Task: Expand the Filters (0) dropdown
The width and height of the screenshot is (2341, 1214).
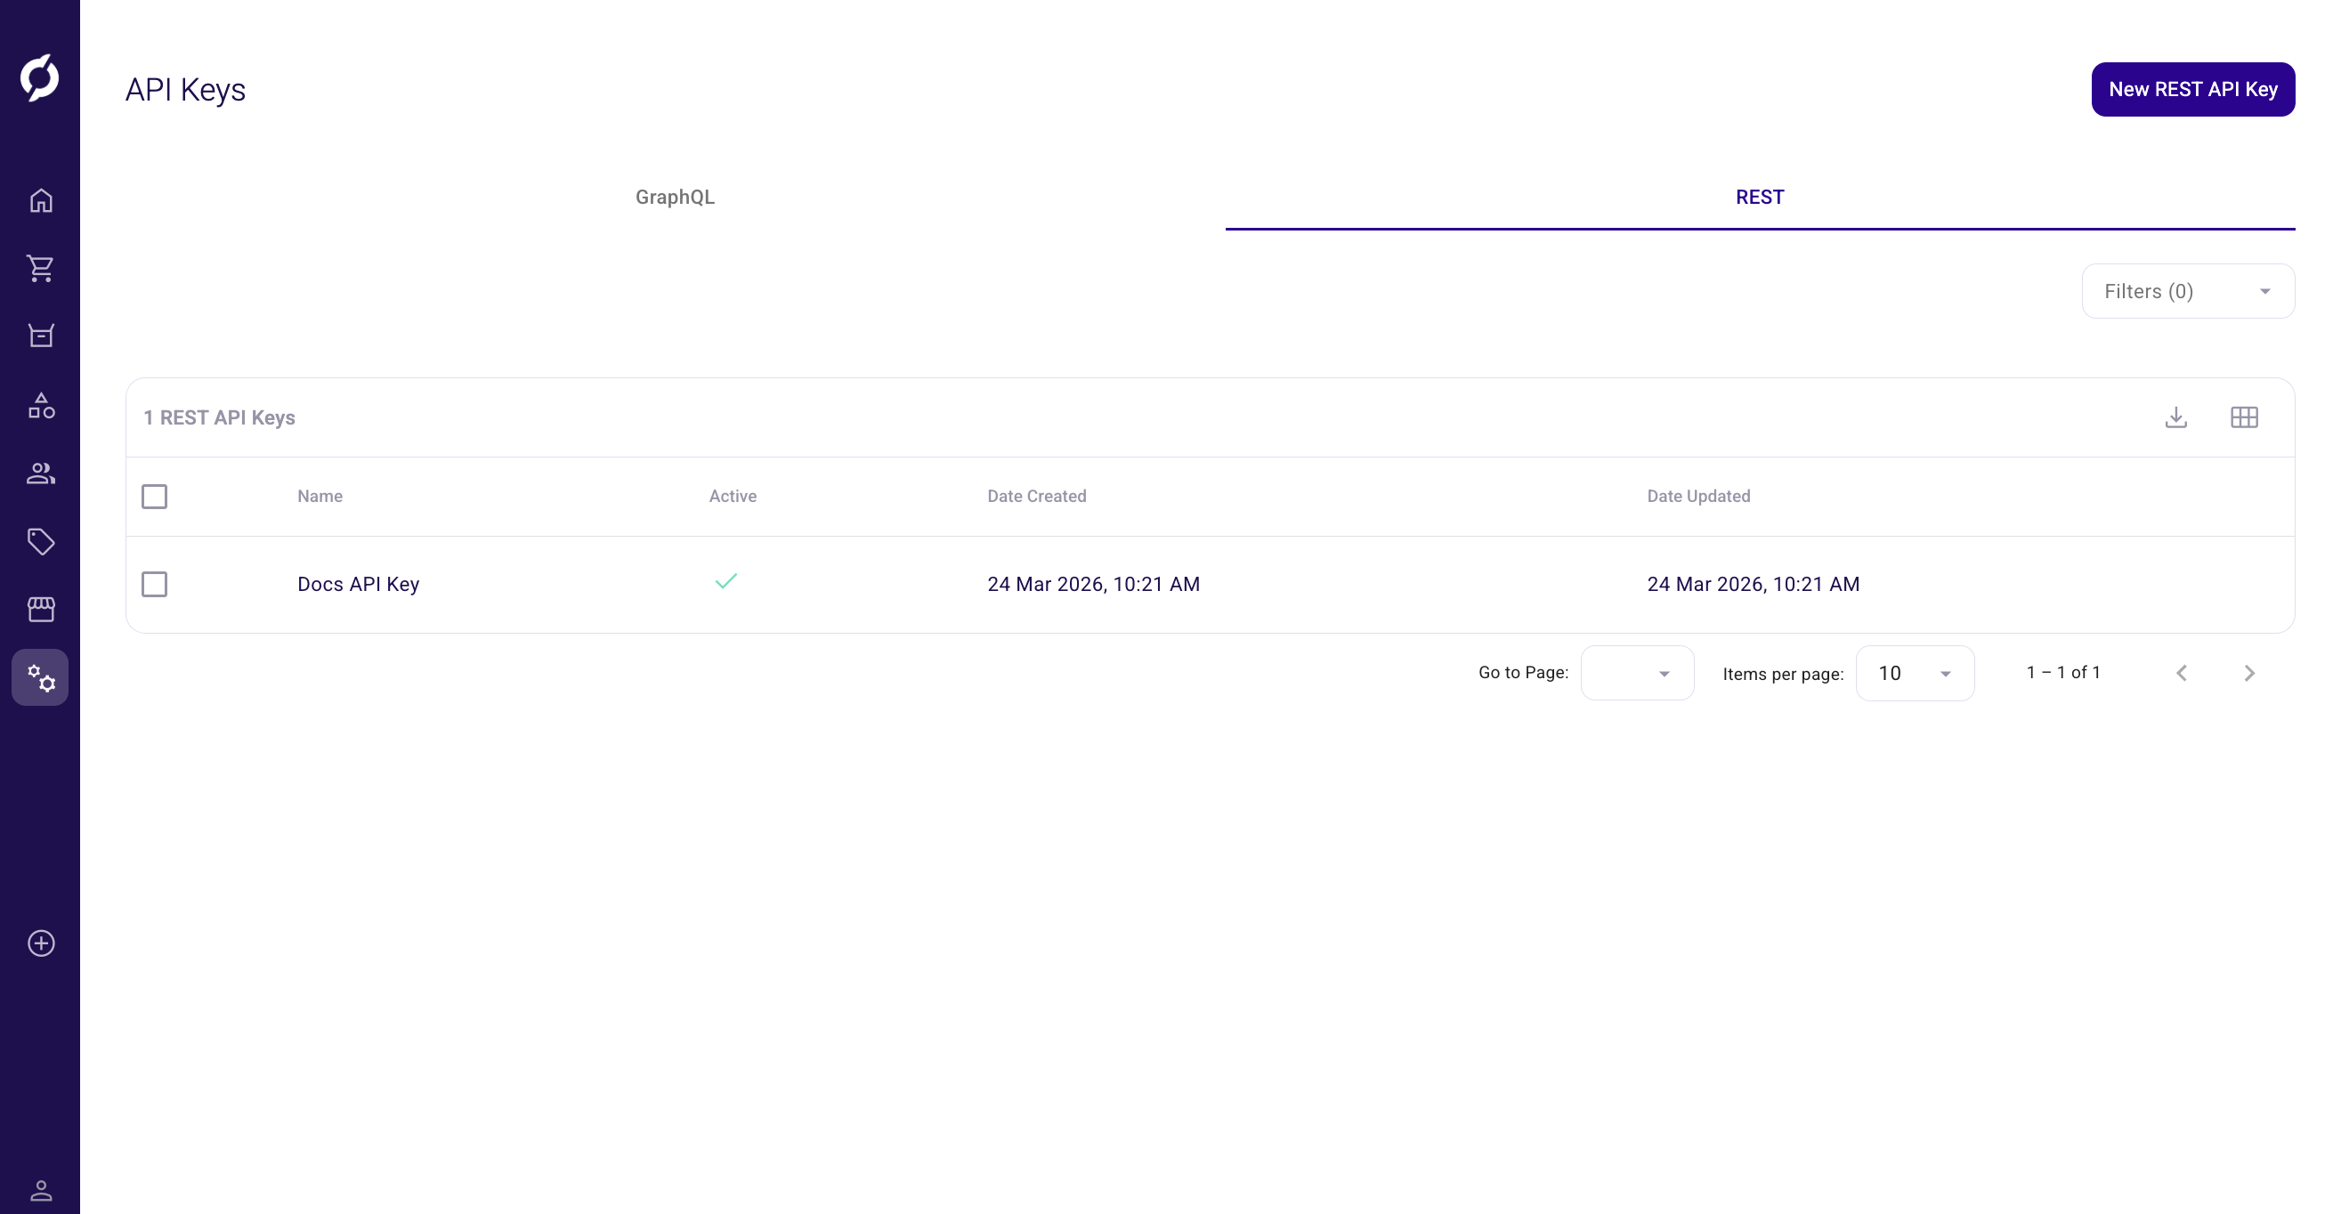Action: click(x=2187, y=292)
